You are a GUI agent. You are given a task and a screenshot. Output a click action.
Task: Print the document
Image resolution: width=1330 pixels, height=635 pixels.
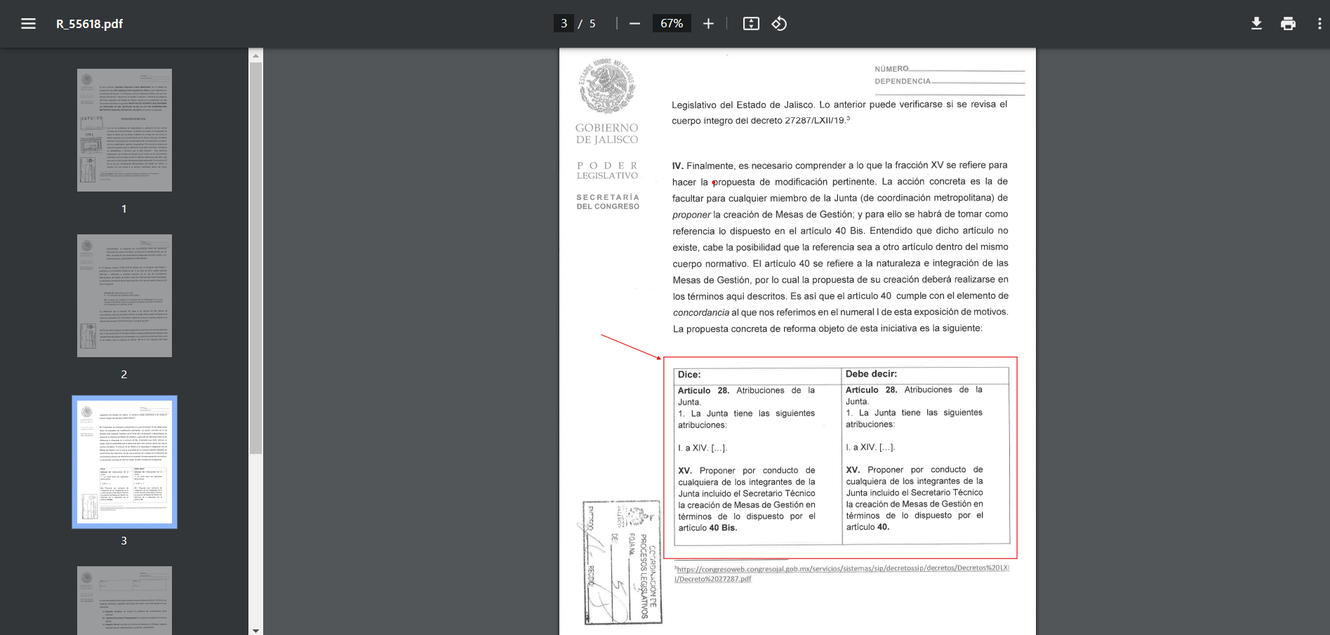click(1288, 24)
